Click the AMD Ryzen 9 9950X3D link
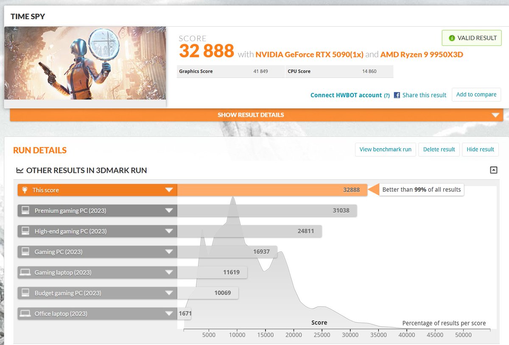Viewport: 509px width, 345px height. point(422,54)
